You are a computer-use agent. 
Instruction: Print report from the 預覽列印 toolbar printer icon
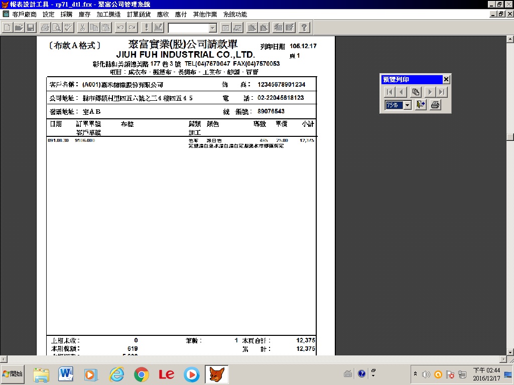coord(435,105)
